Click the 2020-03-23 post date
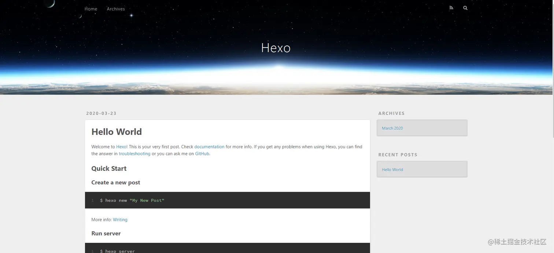 (101, 113)
